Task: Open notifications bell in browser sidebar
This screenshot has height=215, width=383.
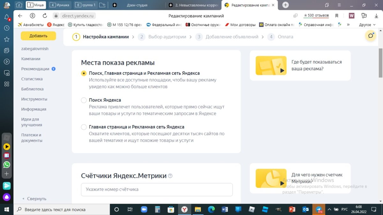Action: point(7,17)
